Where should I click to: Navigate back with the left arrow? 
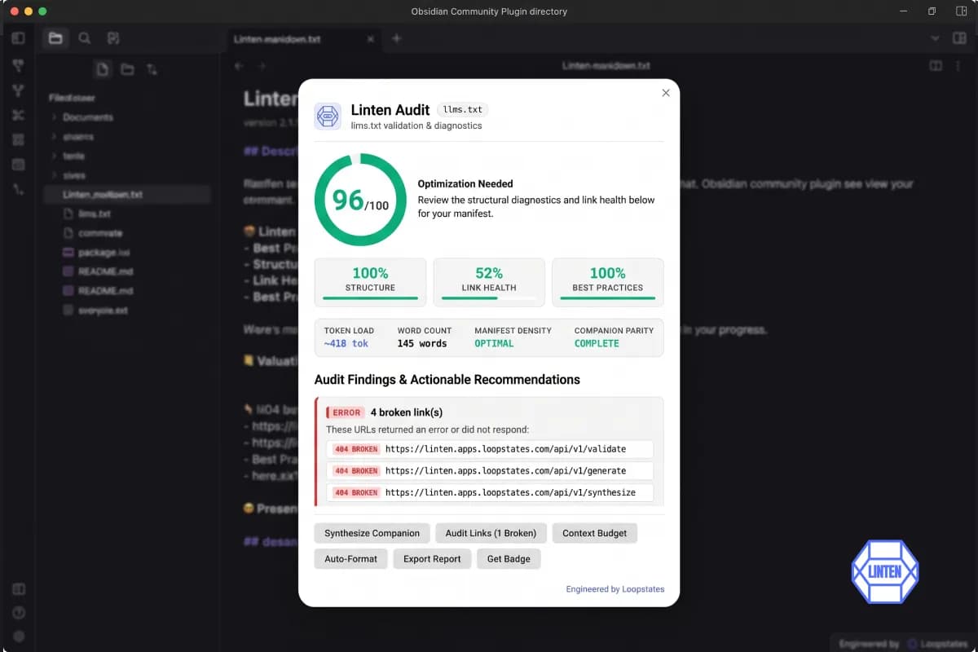tap(239, 66)
